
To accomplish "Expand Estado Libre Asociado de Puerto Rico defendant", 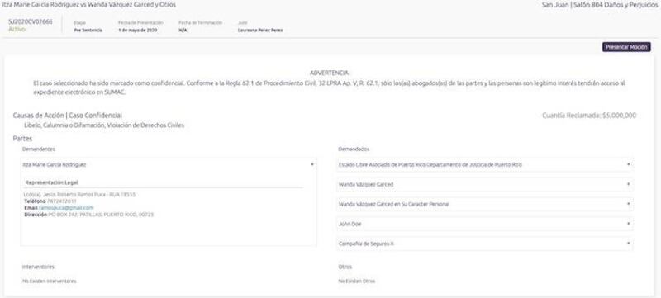I will (485, 165).
